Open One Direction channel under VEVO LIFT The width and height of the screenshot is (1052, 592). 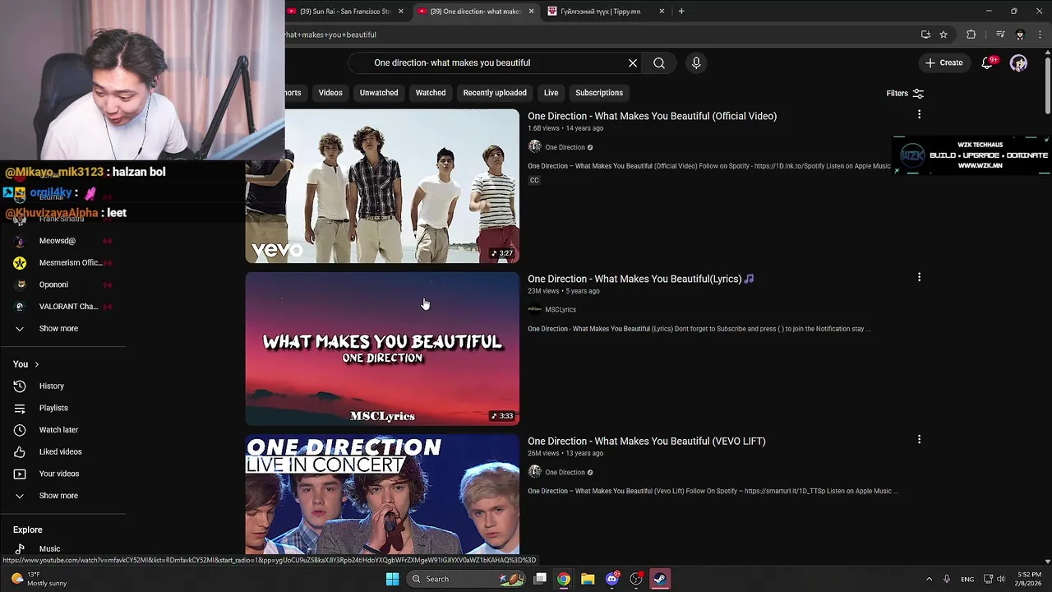[565, 472]
